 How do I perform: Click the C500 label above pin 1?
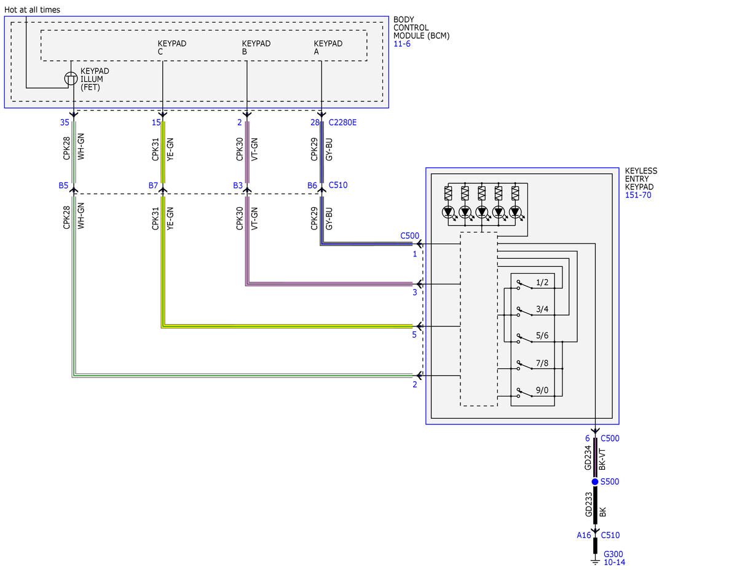coord(410,236)
